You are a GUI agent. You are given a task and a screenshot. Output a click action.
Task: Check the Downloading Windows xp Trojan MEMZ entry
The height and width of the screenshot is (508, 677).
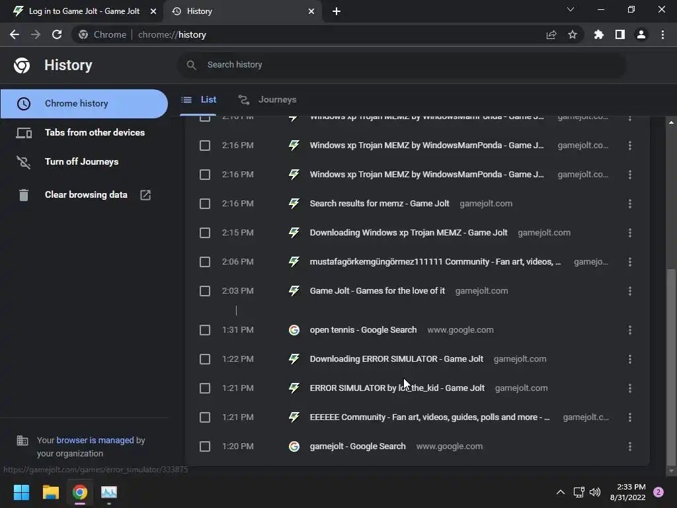pos(205,233)
